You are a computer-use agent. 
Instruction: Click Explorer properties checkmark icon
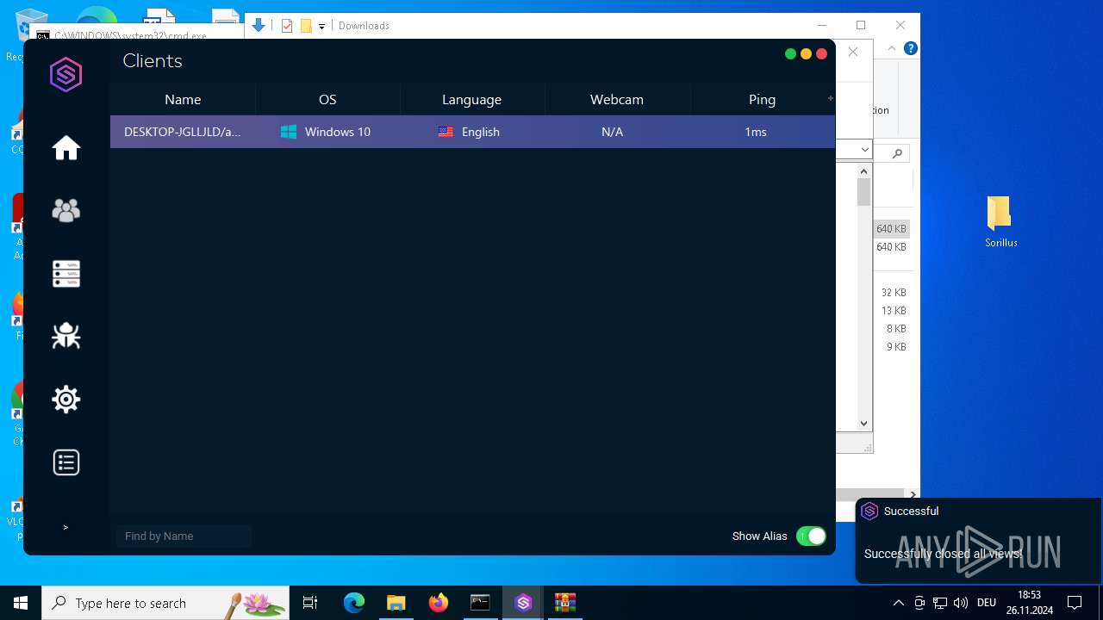click(x=287, y=26)
